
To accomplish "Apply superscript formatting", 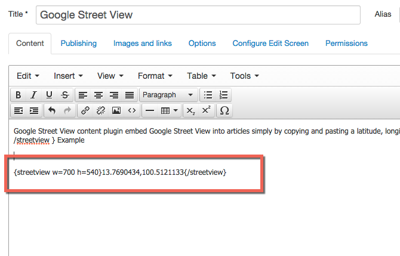I will click(x=206, y=110).
